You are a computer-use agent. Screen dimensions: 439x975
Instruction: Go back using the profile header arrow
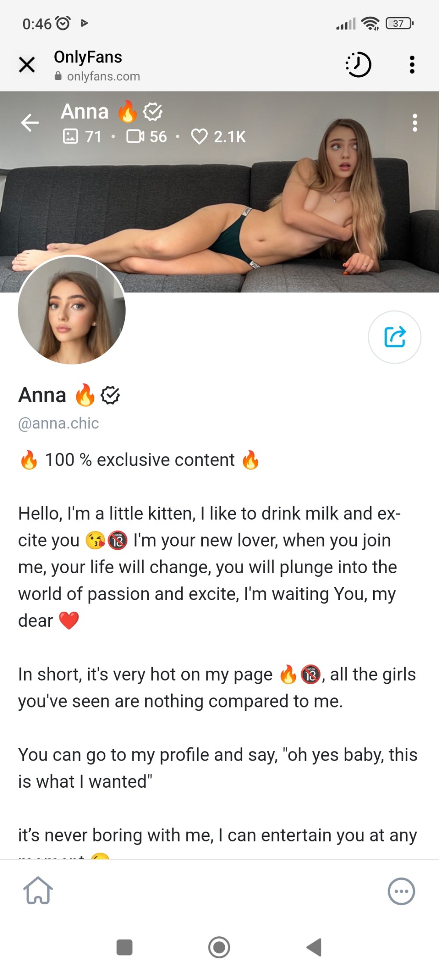[x=30, y=122]
